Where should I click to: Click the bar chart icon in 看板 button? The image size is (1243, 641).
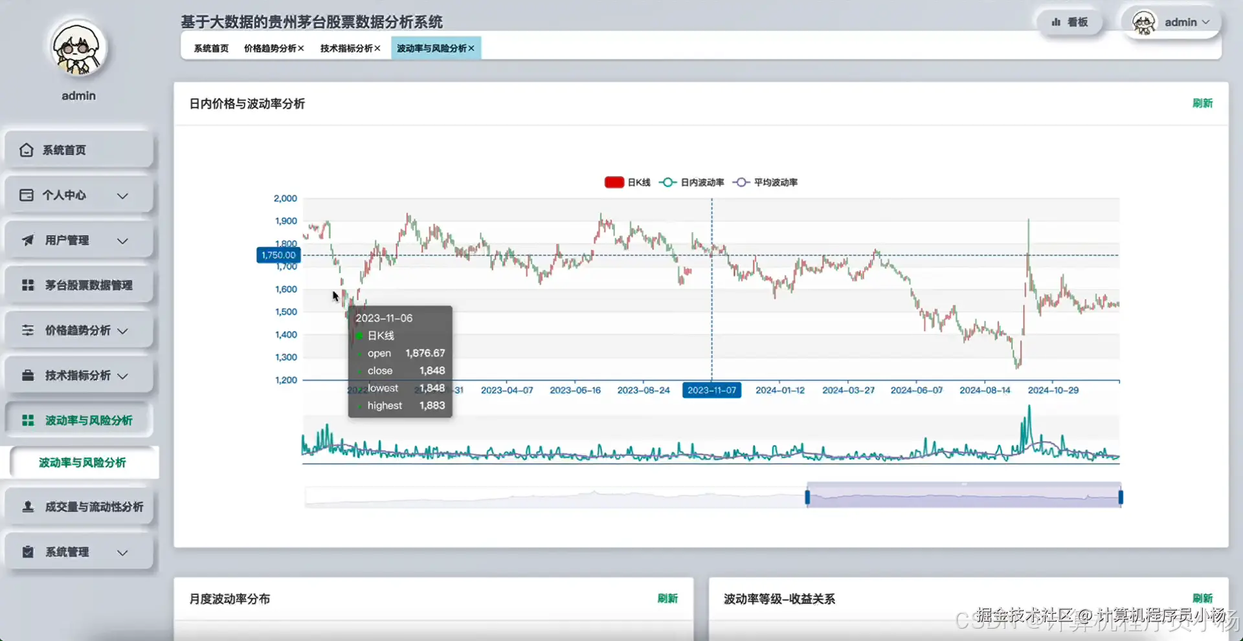coord(1056,22)
